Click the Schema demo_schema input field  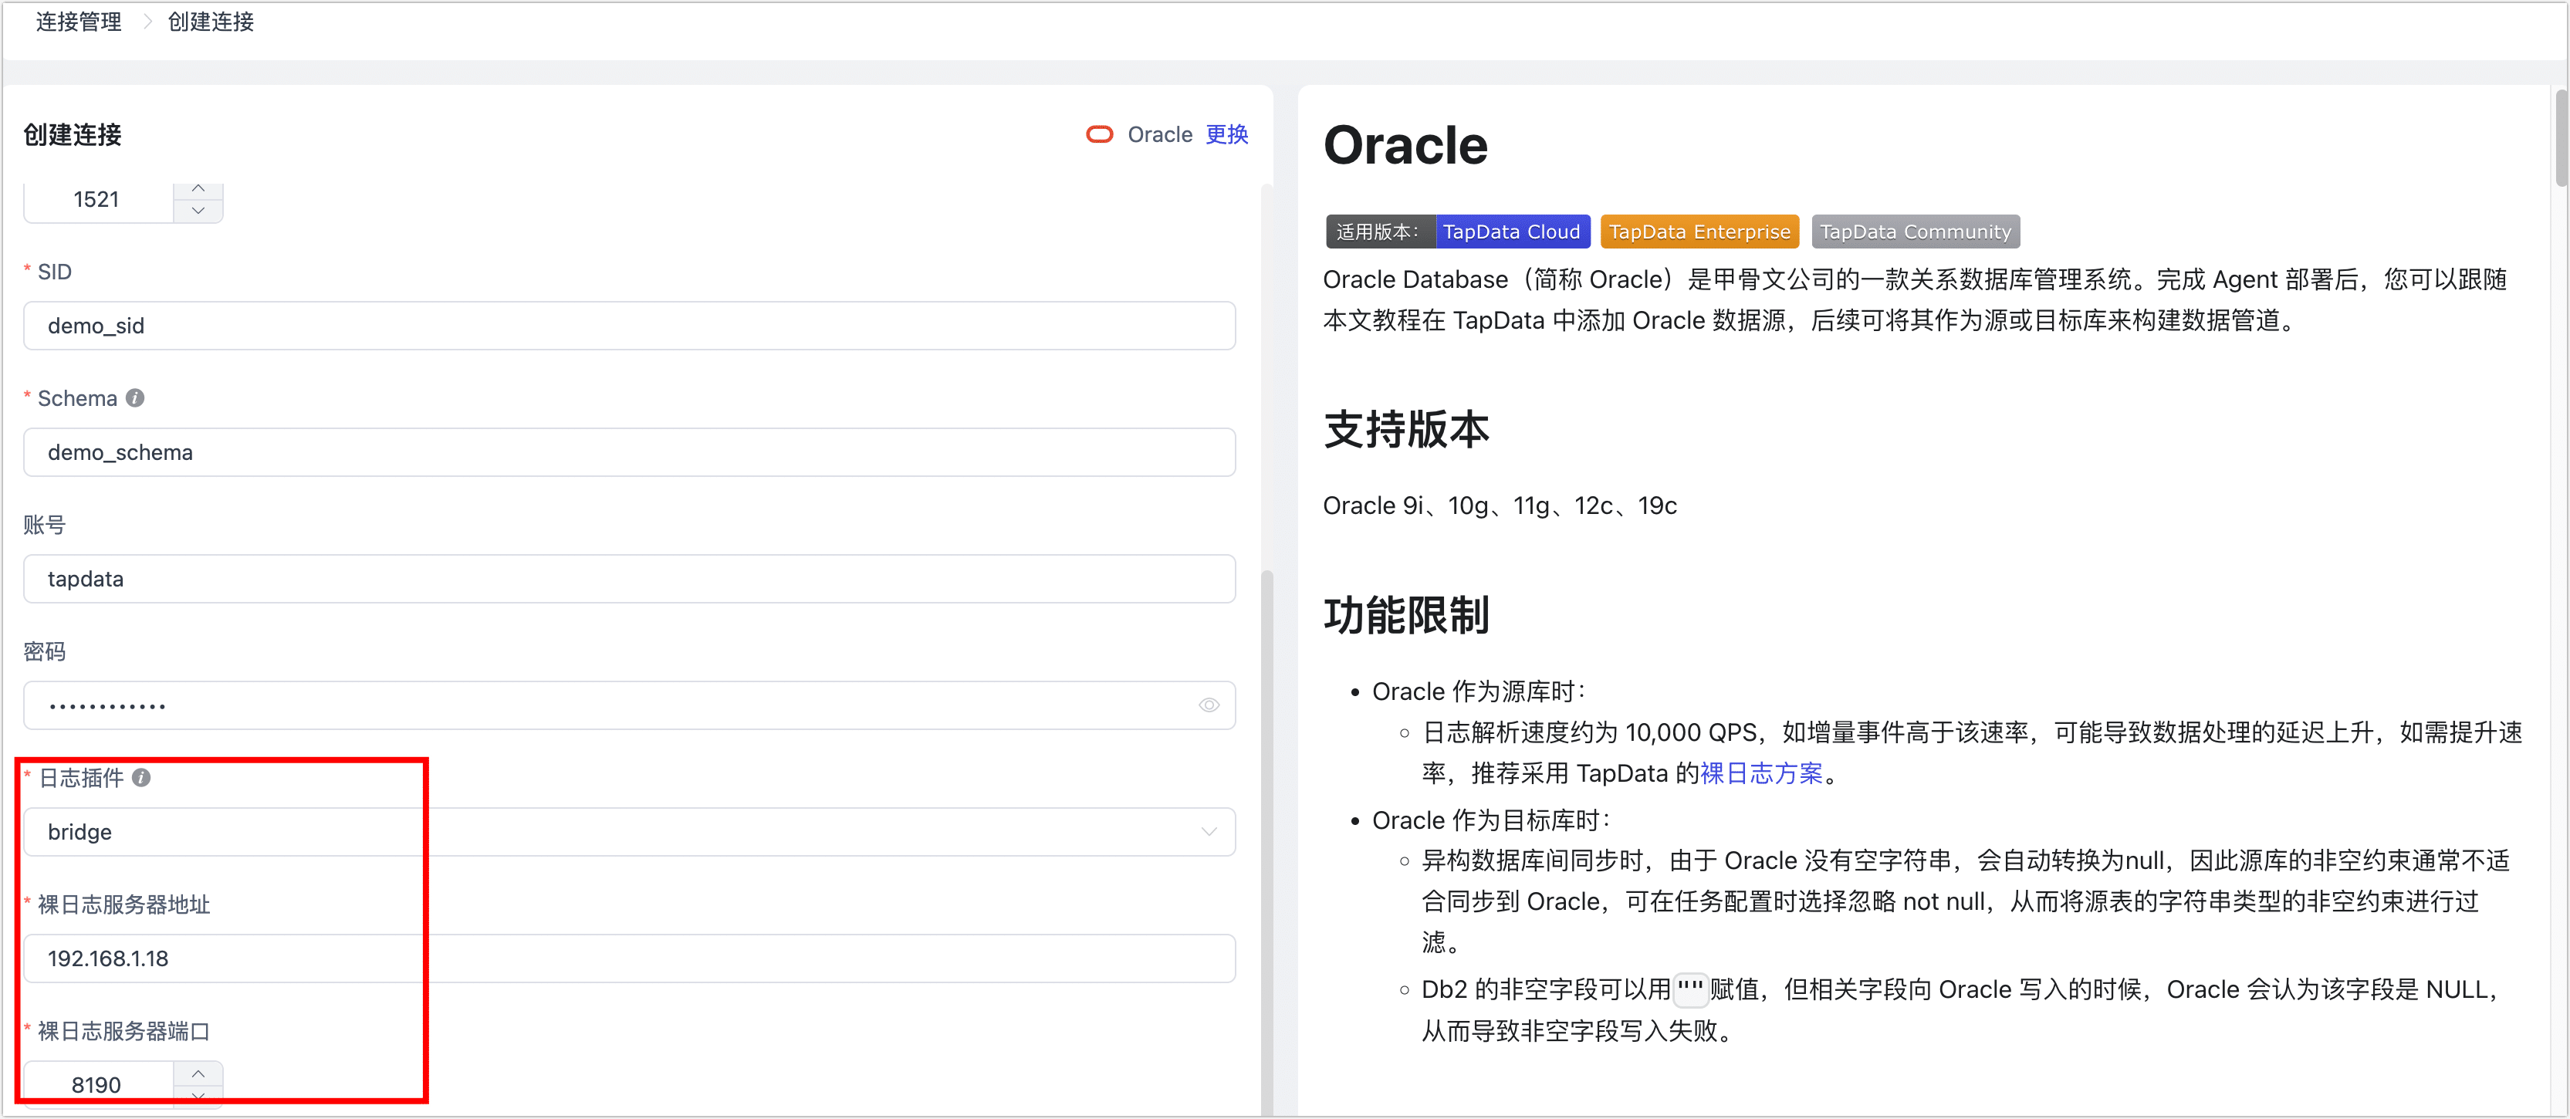tap(628, 453)
